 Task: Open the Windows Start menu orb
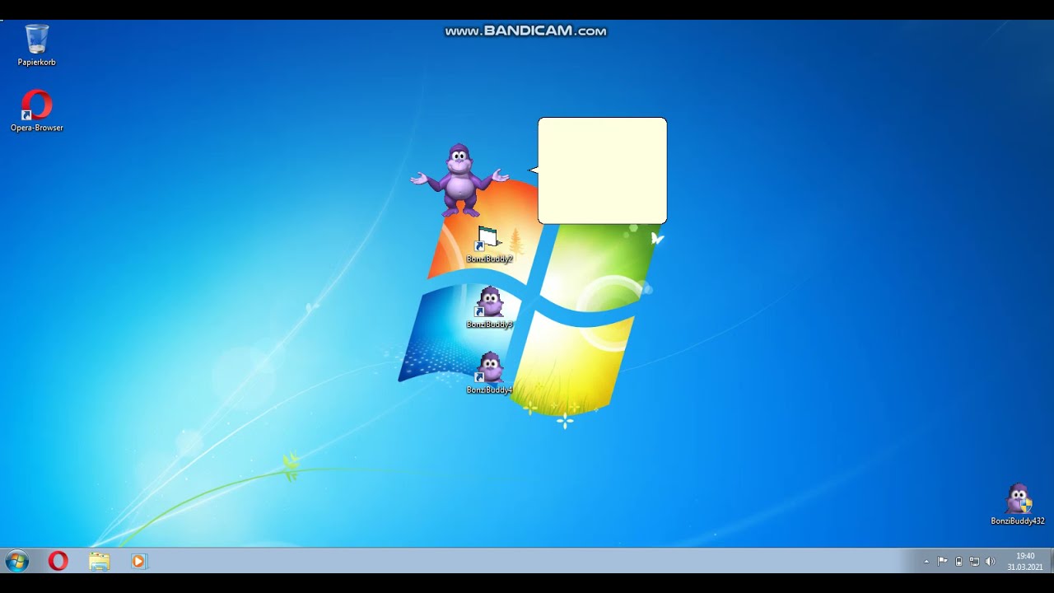tap(17, 561)
